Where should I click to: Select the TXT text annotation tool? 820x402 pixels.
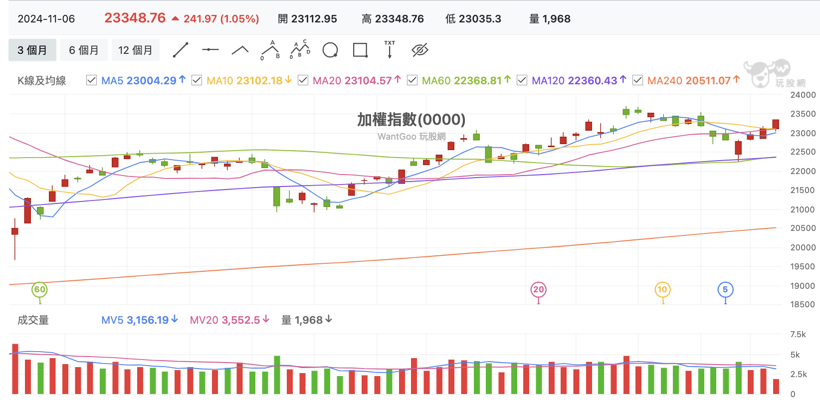pos(390,49)
